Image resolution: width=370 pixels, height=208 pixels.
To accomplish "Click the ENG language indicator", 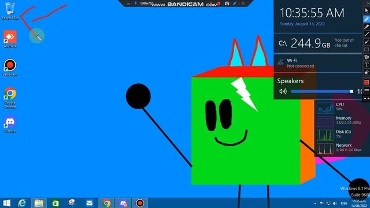I will (344, 203).
